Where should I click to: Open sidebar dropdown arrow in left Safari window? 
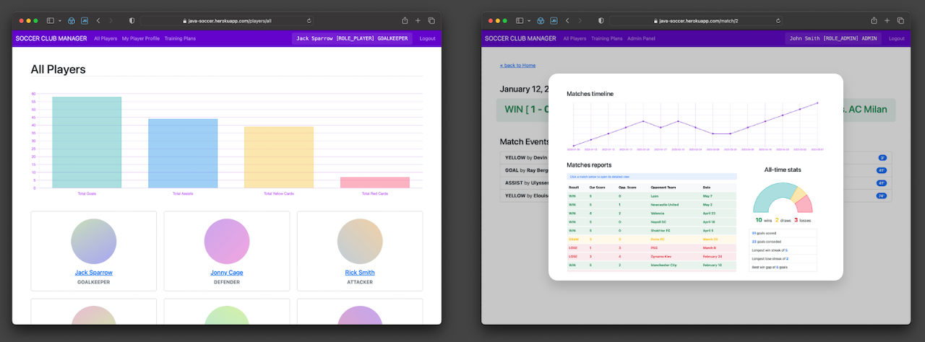pyautogui.click(x=60, y=21)
